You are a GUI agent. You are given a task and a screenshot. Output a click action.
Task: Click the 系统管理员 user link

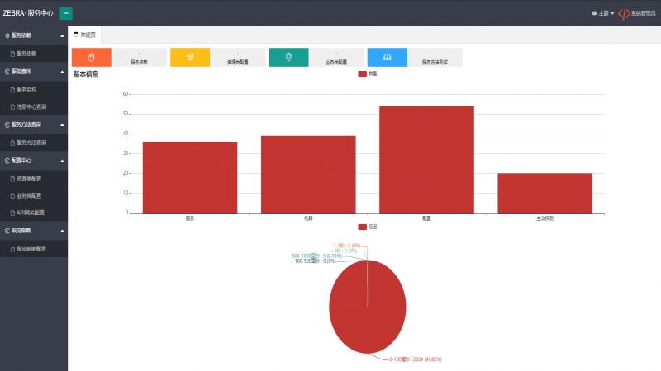click(x=644, y=13)
